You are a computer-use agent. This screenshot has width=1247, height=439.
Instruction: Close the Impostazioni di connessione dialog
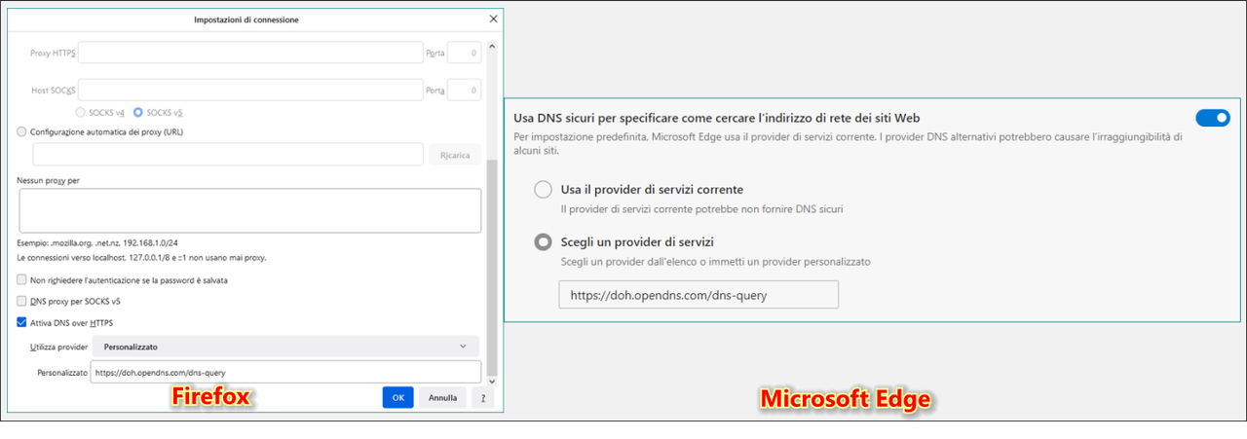pos(493,18)
